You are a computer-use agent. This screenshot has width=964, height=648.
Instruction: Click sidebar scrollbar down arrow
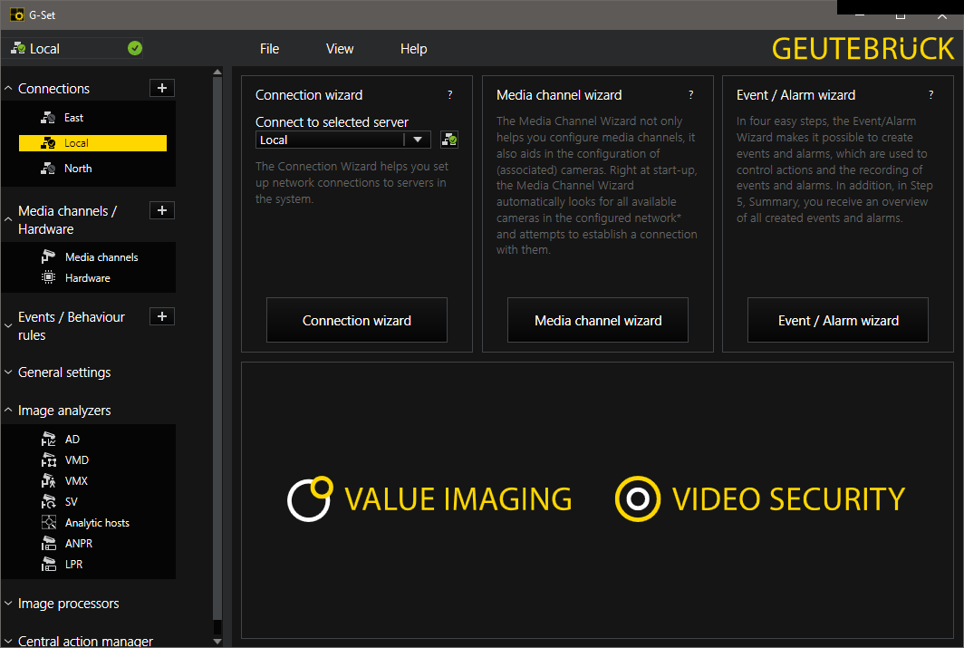pos(217,641)
